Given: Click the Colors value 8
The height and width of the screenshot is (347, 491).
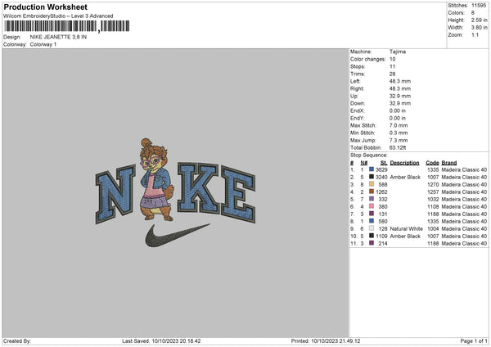Looking at the screenshot, I should tap(473, 13).
